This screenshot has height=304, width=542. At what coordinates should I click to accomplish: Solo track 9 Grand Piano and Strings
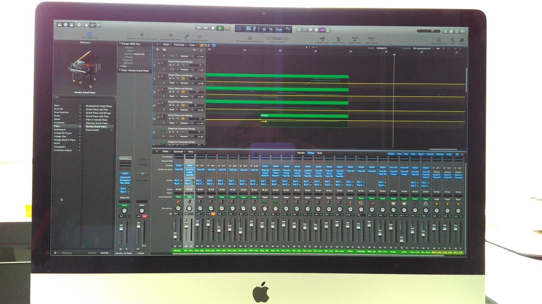[173, 78]
